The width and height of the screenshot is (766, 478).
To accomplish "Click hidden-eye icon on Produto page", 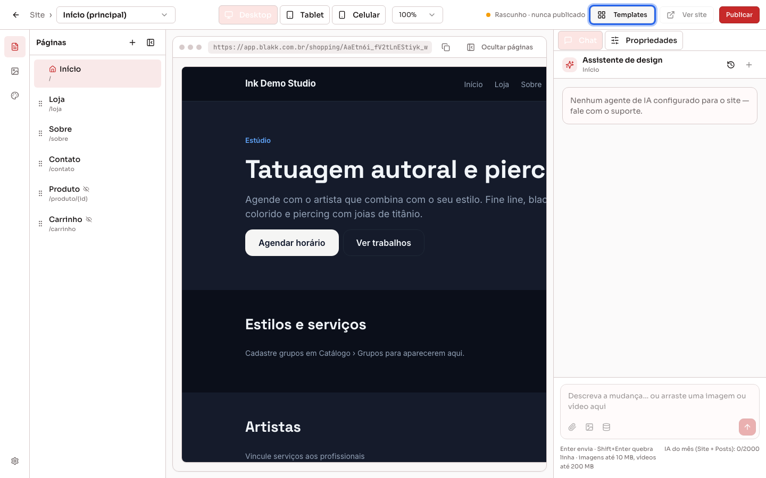I will click(86, 189).
